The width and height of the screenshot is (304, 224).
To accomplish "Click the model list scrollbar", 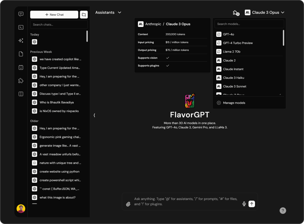I will (283, 38).
